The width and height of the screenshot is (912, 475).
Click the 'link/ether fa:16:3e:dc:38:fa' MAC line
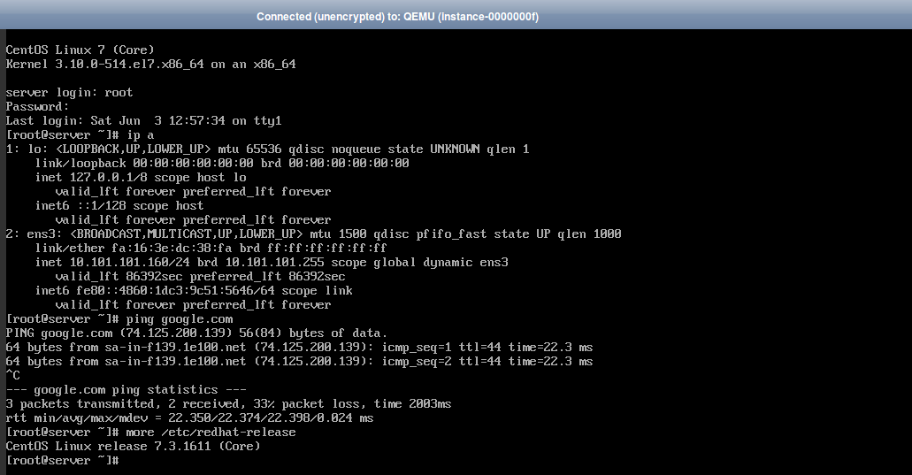[211, 249]
